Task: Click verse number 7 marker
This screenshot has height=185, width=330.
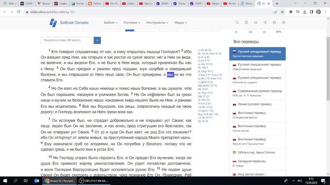Action: click(x=49, y=119)
